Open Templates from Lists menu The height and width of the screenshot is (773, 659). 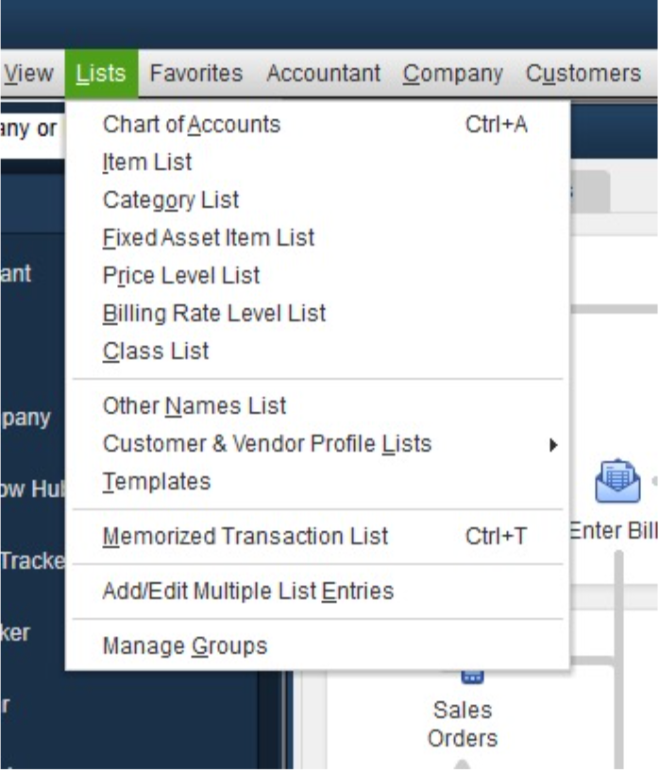[x=317, y=481]
